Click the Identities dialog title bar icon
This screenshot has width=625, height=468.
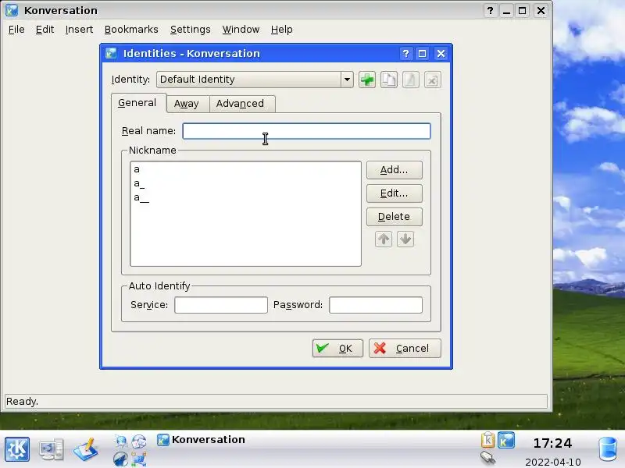111,53
